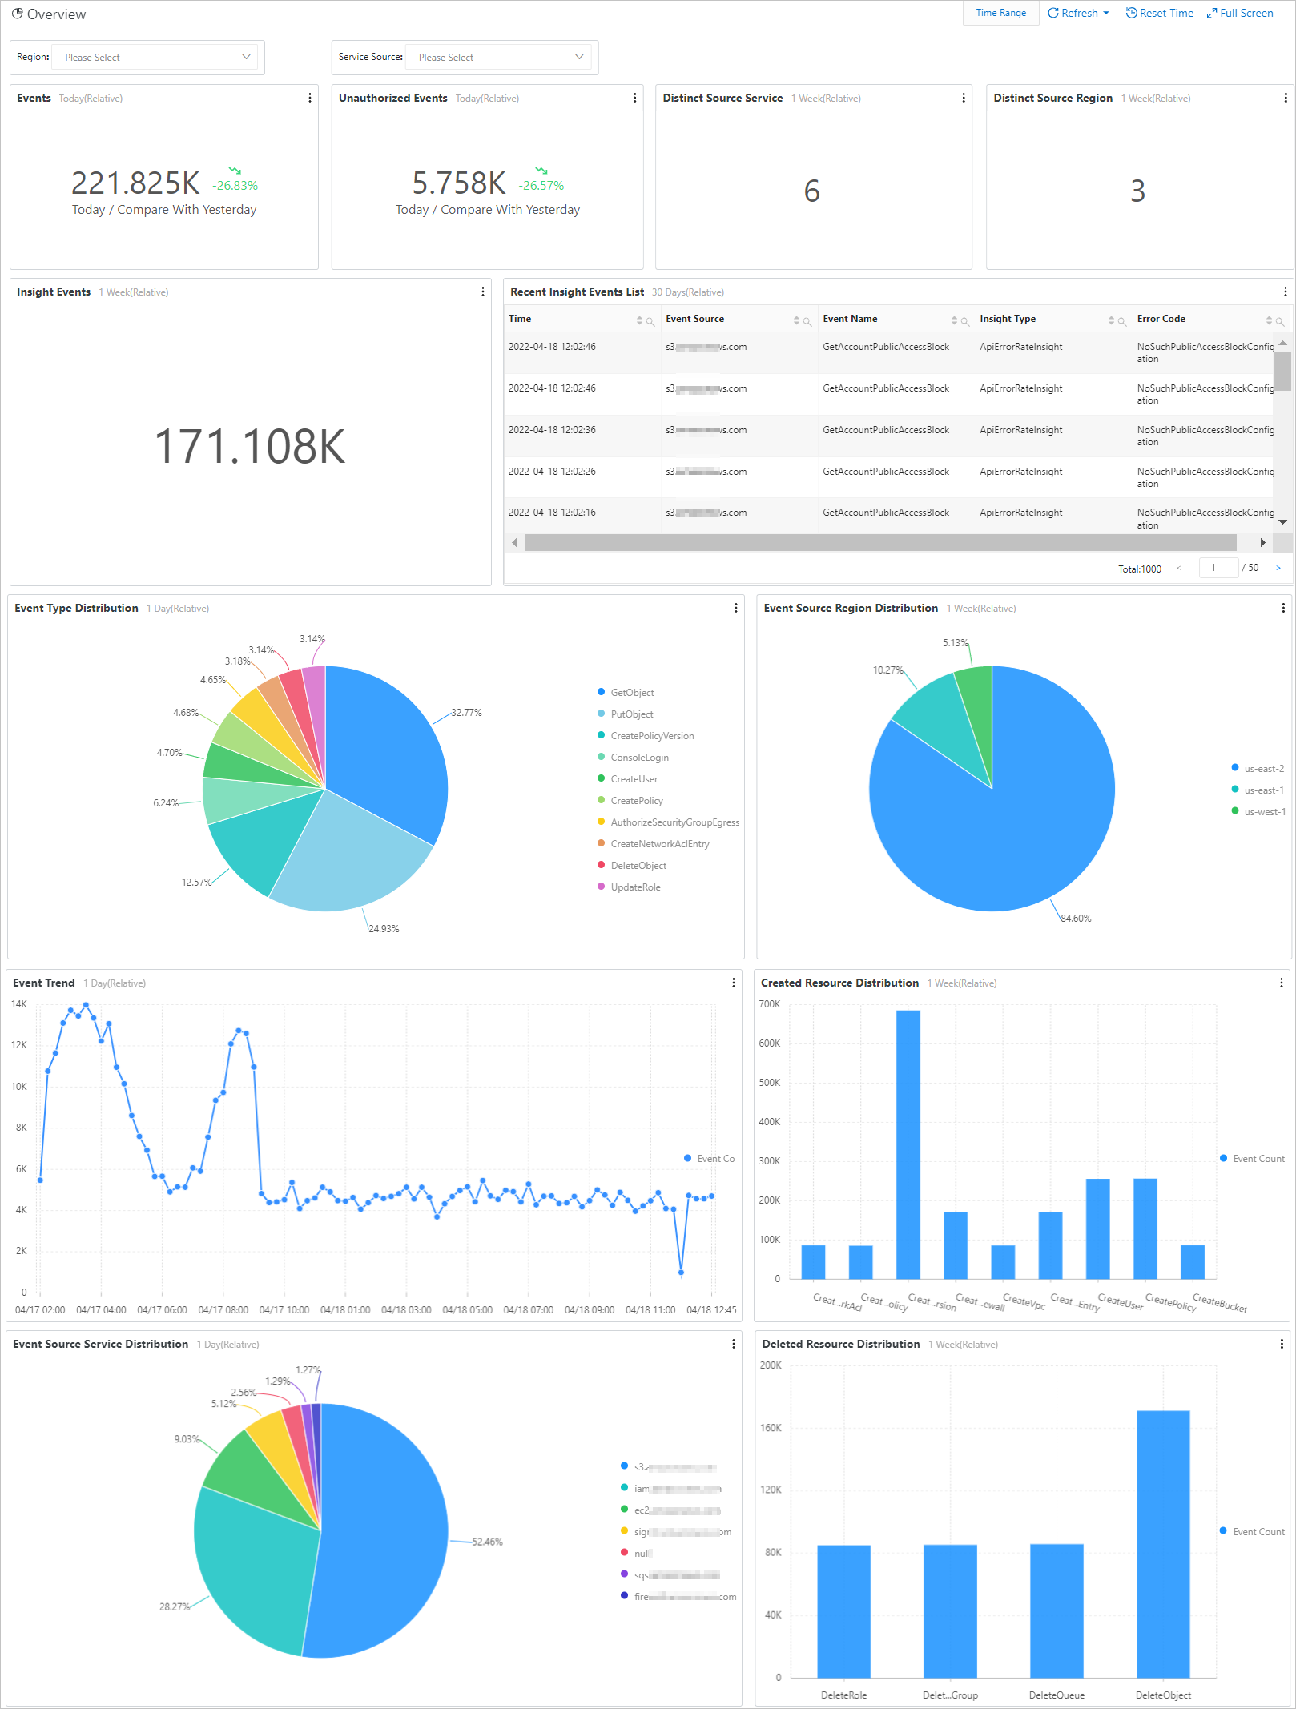
Task: Go to the next page of insight events
Action: point(1278,568)
